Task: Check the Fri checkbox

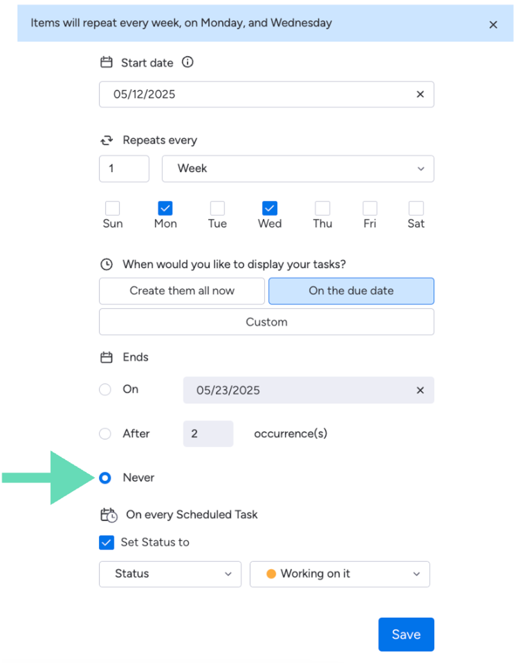Action: (370, 208)
